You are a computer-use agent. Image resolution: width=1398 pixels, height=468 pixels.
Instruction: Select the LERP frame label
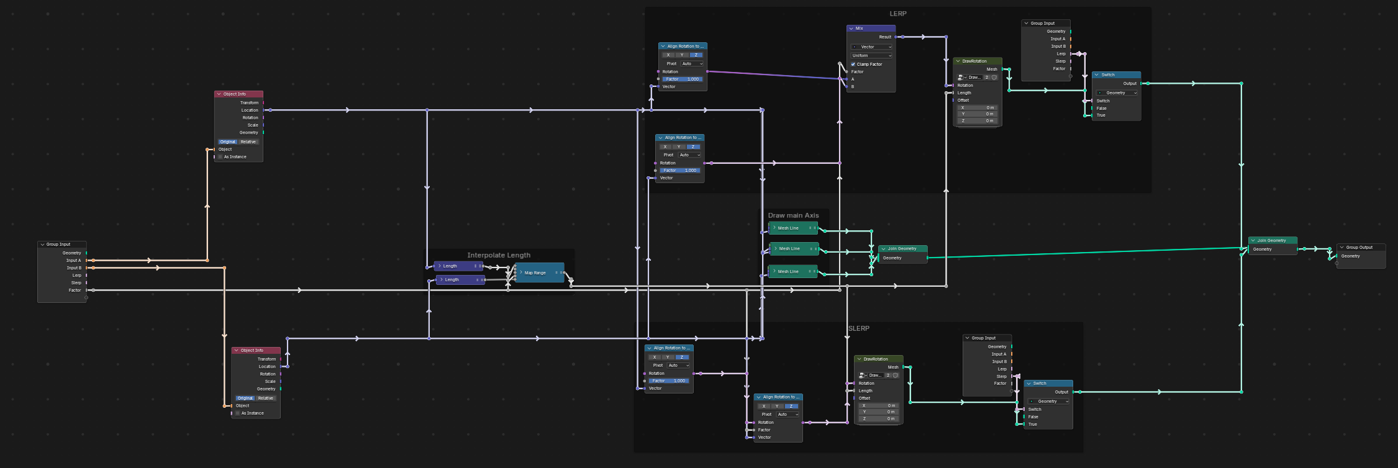[x=898, y=14]
